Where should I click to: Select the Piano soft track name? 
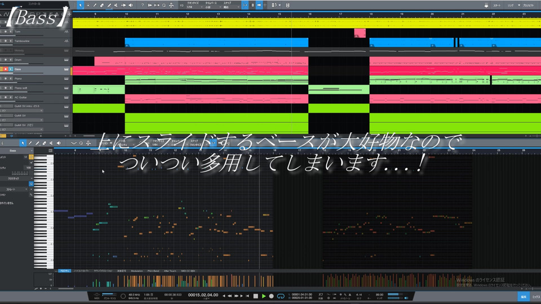click(x=21, y=88)
